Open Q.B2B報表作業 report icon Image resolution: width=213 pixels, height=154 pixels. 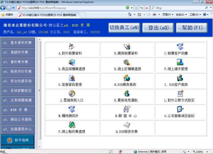click(127, 125)
